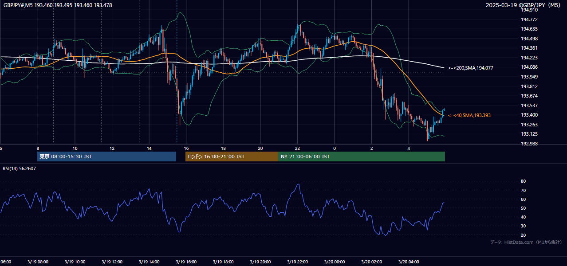Click RSI scale value 70
Image resolution: width=567 pixels, height=266 pixels.
click(x=523, y=190)
